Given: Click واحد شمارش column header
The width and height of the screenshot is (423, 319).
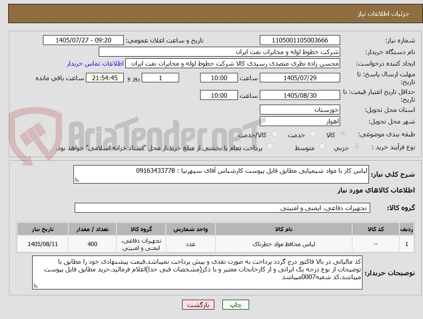Looking at the screenshot, I should [x=191, y=229].
